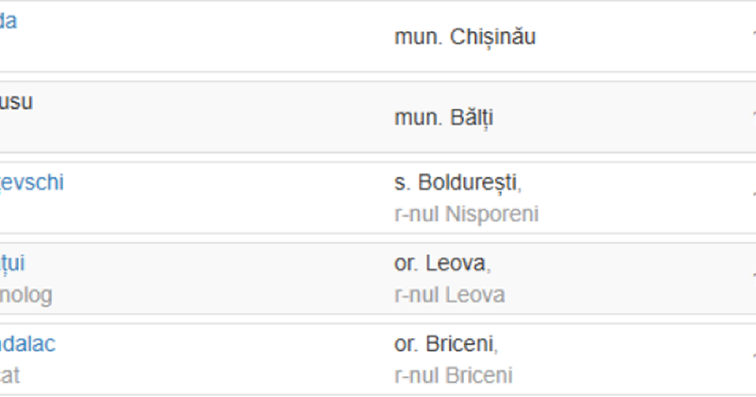Click the right-edge mark in the Boldurești row
Screen dimensions: 756x397
click(752, 195)
